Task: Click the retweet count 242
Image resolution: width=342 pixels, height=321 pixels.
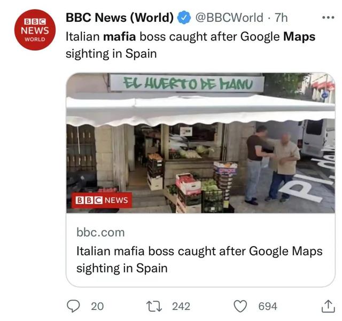Action: 181,306
